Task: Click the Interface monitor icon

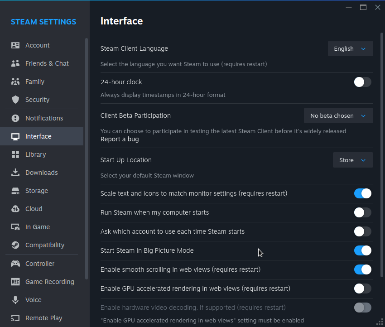Action: [x=15, y=136]
